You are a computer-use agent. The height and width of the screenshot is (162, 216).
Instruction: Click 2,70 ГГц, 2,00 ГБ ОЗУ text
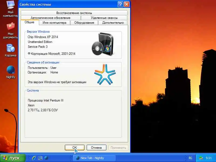point(43,110)
